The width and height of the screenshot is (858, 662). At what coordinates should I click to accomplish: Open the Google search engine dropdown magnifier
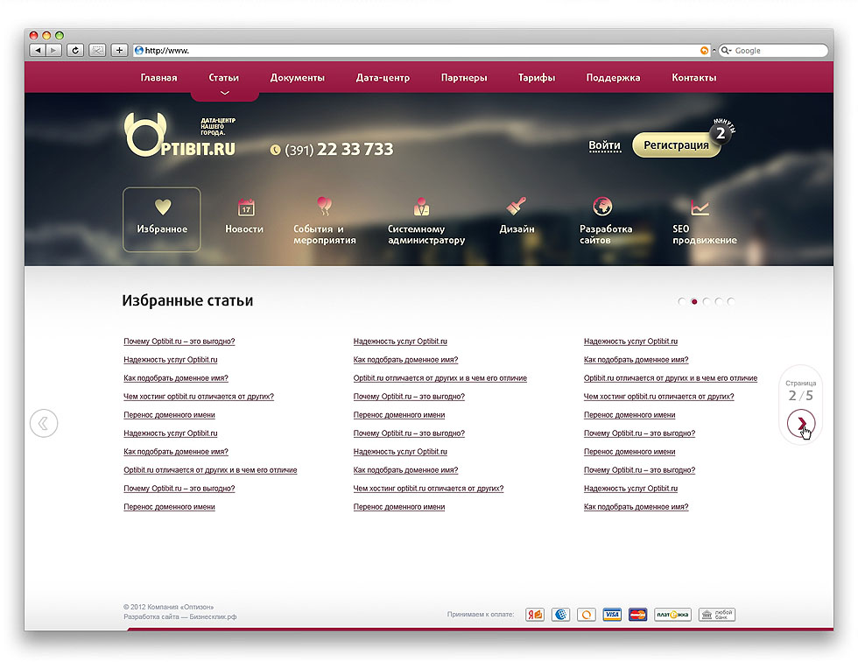click(727, 50)
